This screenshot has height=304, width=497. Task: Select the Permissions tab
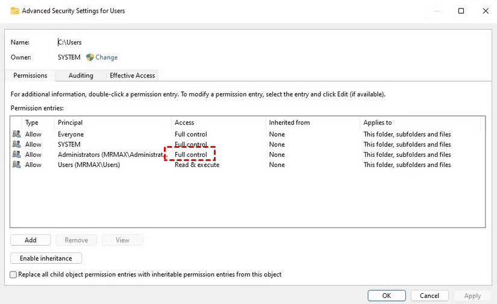point(30,76)
